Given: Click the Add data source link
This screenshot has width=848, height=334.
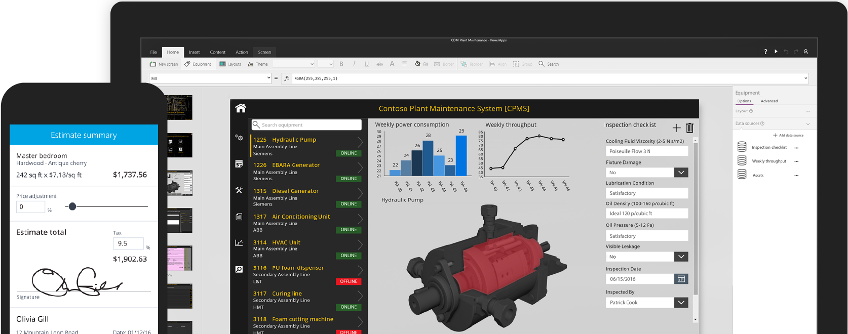Looking at the screenshot, I should coord(788,136).
